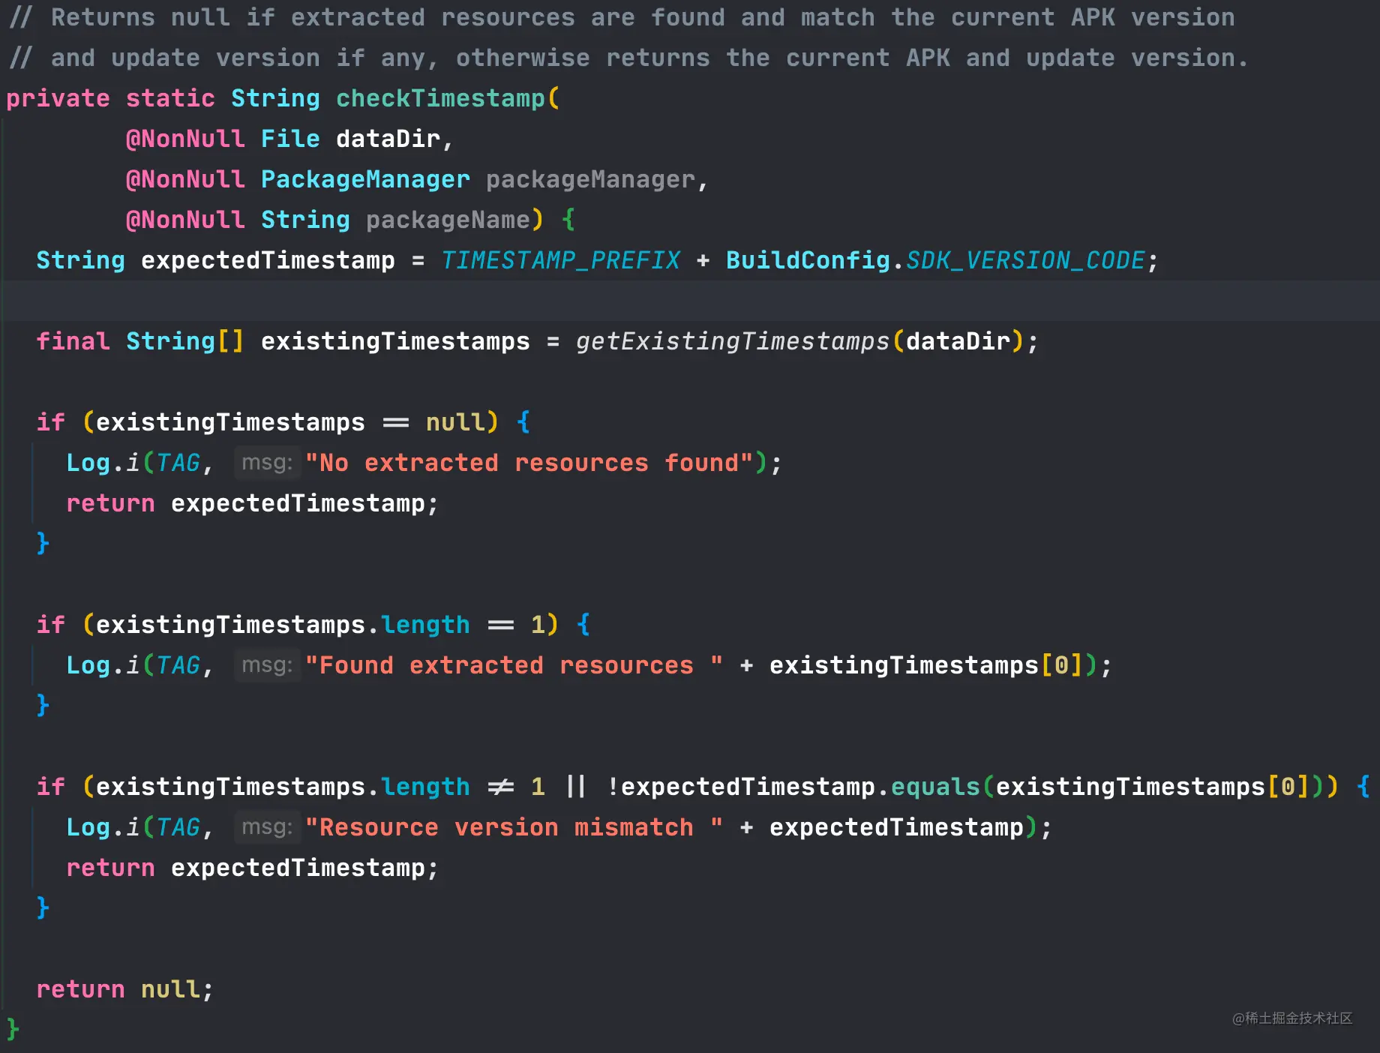
Task: Click the SDK_VERSION_CODE field reference
Action: coord(1025,260)
